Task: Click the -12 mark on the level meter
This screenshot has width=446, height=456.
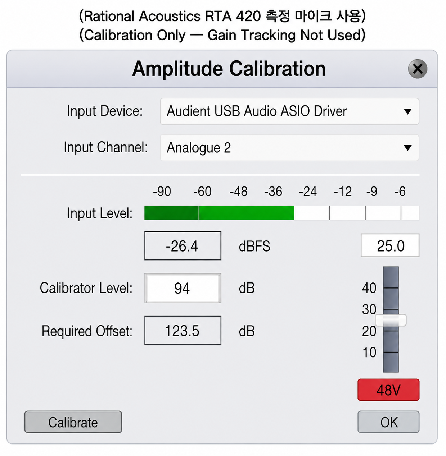Action: (x=343, y=192)
